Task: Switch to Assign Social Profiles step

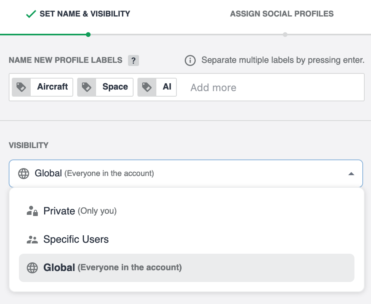Action: [x=282, y=14]
